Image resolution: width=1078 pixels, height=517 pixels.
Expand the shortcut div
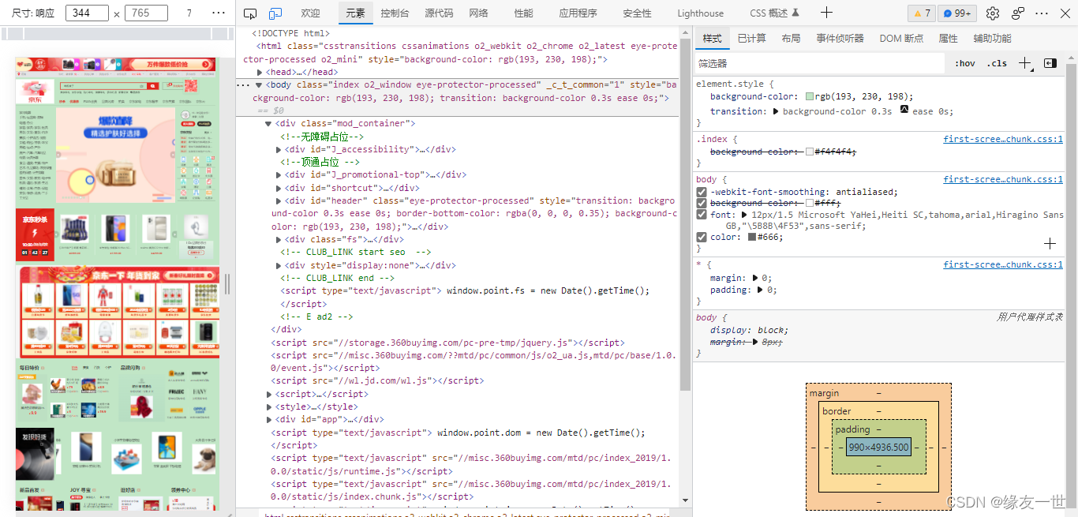279,188
